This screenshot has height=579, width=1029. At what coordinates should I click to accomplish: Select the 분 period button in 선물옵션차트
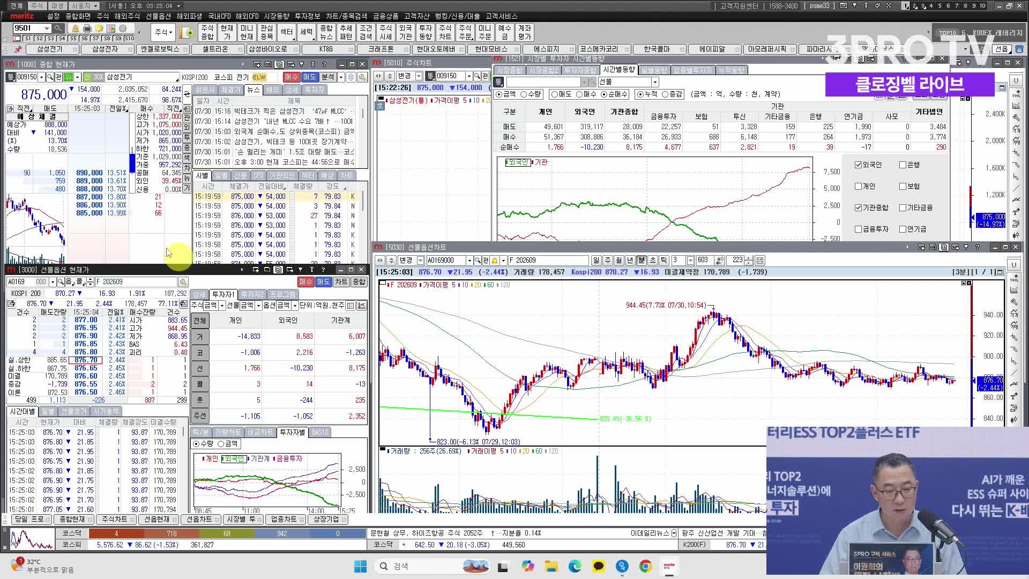point(642,261)
